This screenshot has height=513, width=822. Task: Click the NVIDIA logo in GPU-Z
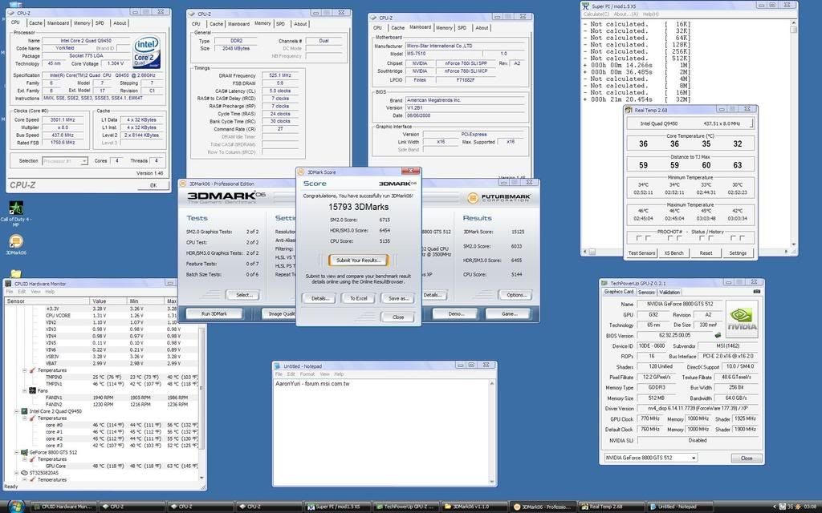(x=741, y=321)
